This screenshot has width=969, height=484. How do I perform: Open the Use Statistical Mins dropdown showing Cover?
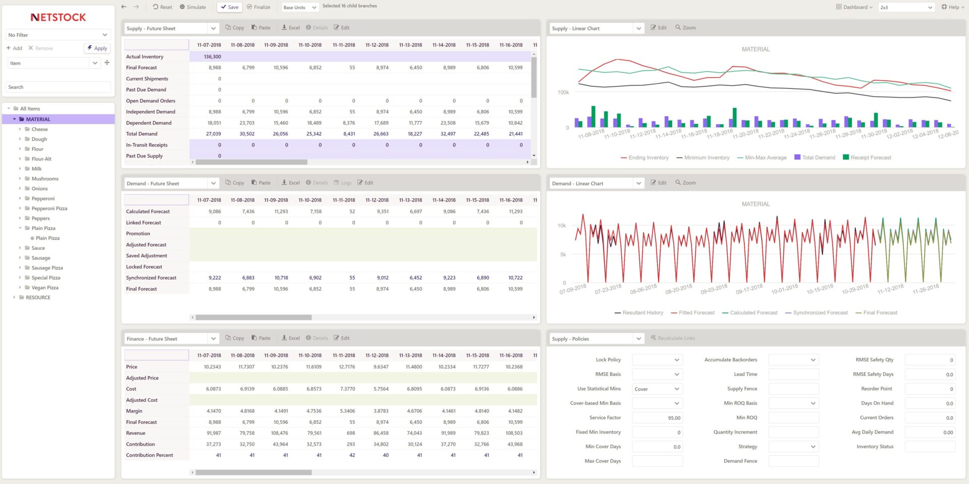click(x=658, y=389)
